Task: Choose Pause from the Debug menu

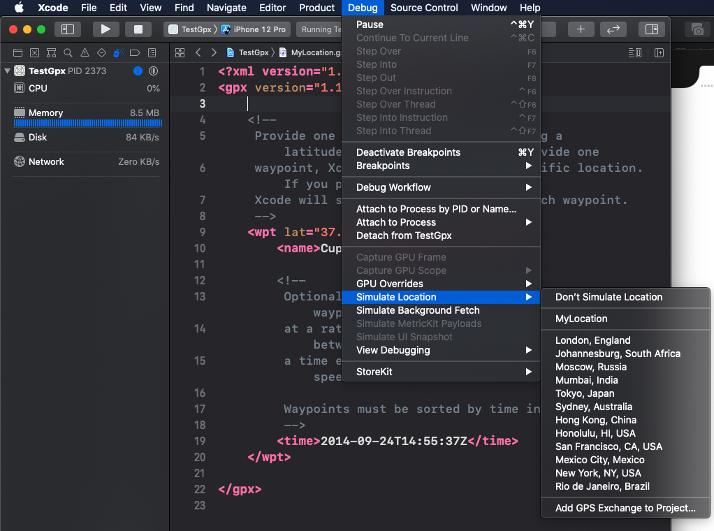Action: 441,24
